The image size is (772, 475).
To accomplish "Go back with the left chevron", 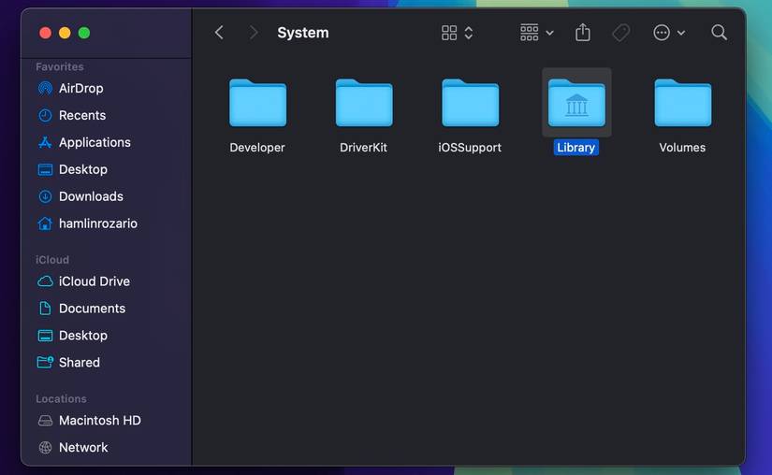I will [x=219, y=33].
